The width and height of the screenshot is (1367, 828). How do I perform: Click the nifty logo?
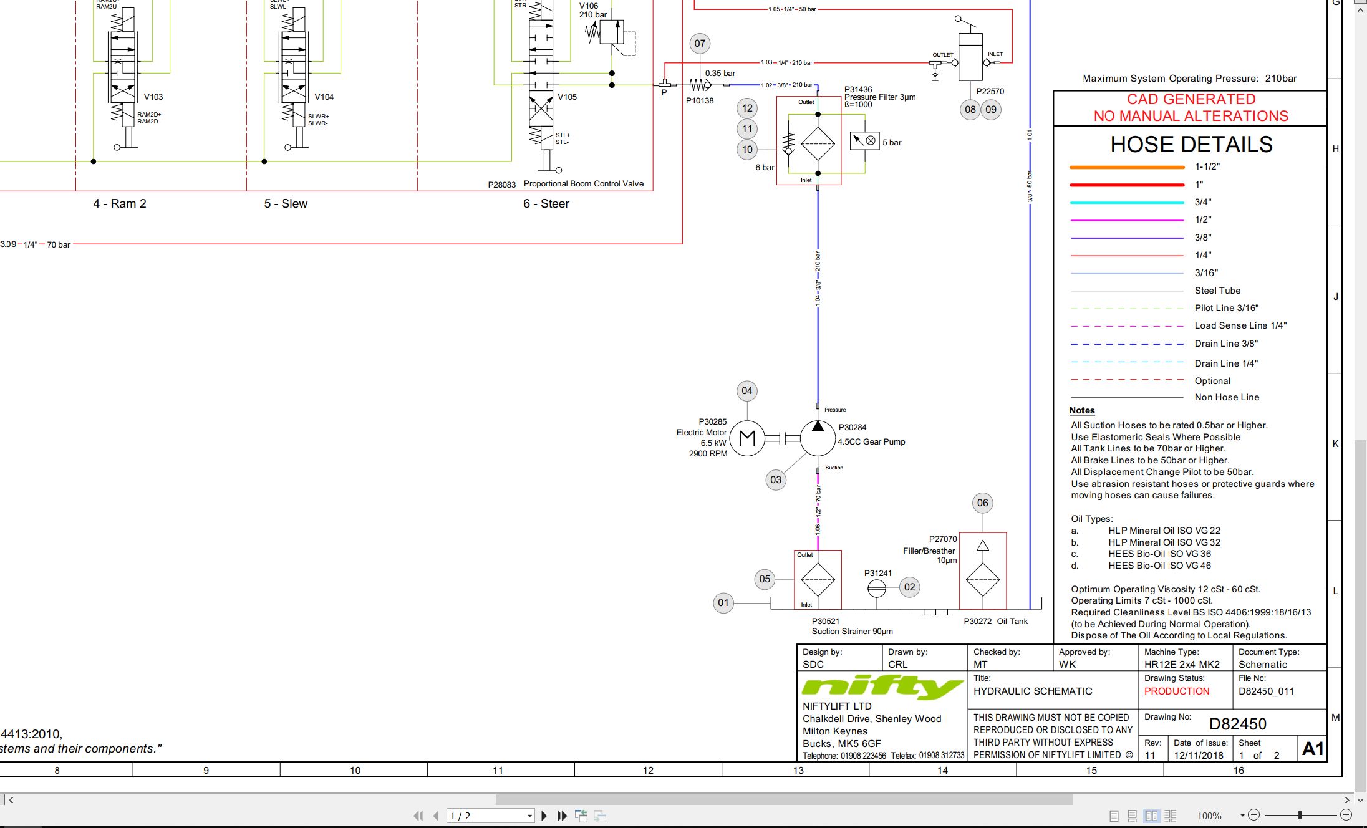tap(882, 686)
